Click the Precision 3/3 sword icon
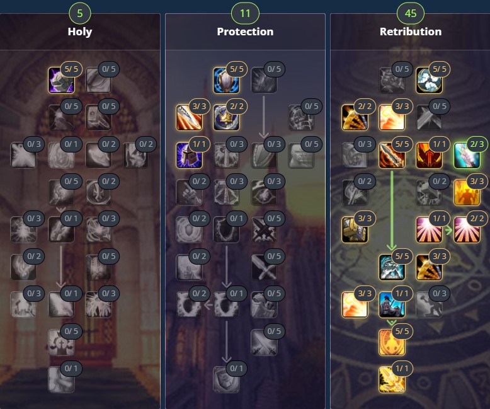The image size is (490, 409). 189,118
